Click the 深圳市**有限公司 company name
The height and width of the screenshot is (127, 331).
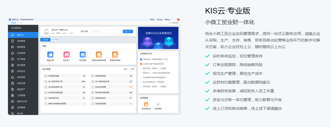pyautogui.click(x=59, y=30)
